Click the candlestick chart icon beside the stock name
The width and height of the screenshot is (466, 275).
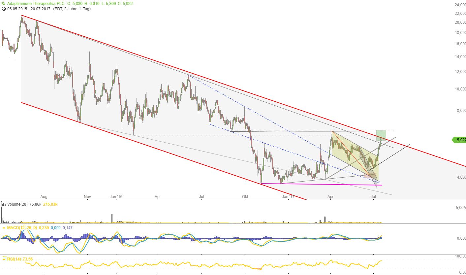point(4,3)
